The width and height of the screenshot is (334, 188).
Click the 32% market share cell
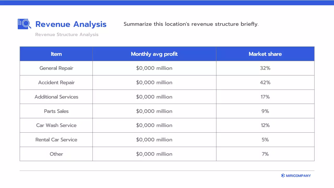[x=265, y=68]
